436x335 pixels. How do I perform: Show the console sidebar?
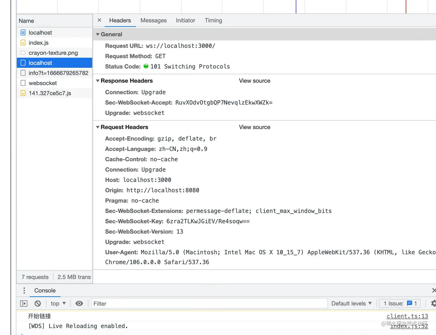pos(24,304)
